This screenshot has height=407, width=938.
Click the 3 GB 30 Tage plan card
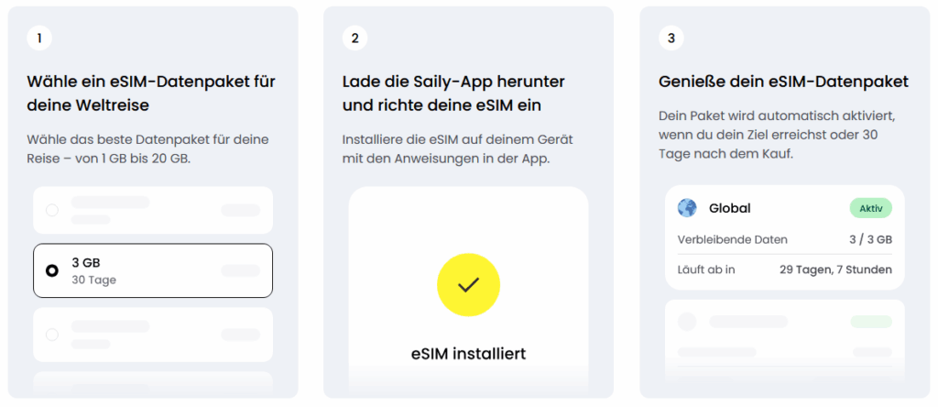point(153,270)
